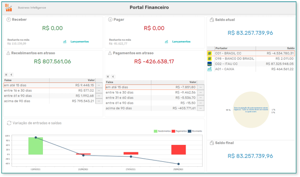Click the warning icon next to Pagamentos em atraso
300x177 pixels.
(110, 53)
